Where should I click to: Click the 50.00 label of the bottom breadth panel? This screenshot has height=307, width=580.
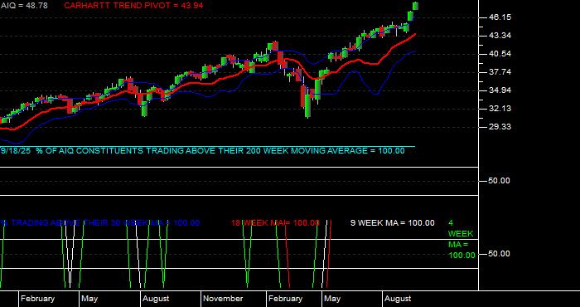click(x=500, y=254)
